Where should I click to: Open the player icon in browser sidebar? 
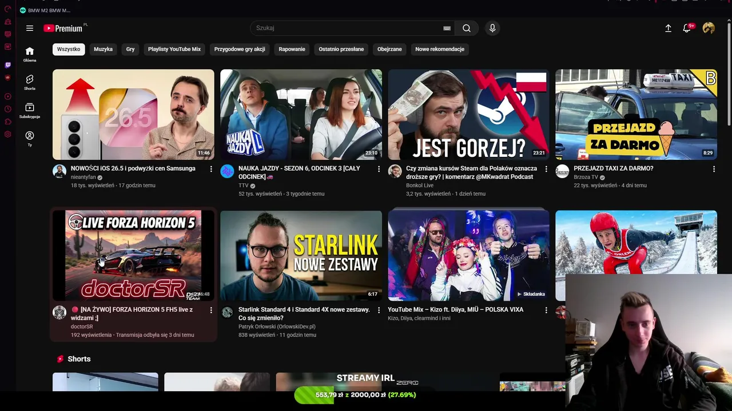tap(8, 96)
